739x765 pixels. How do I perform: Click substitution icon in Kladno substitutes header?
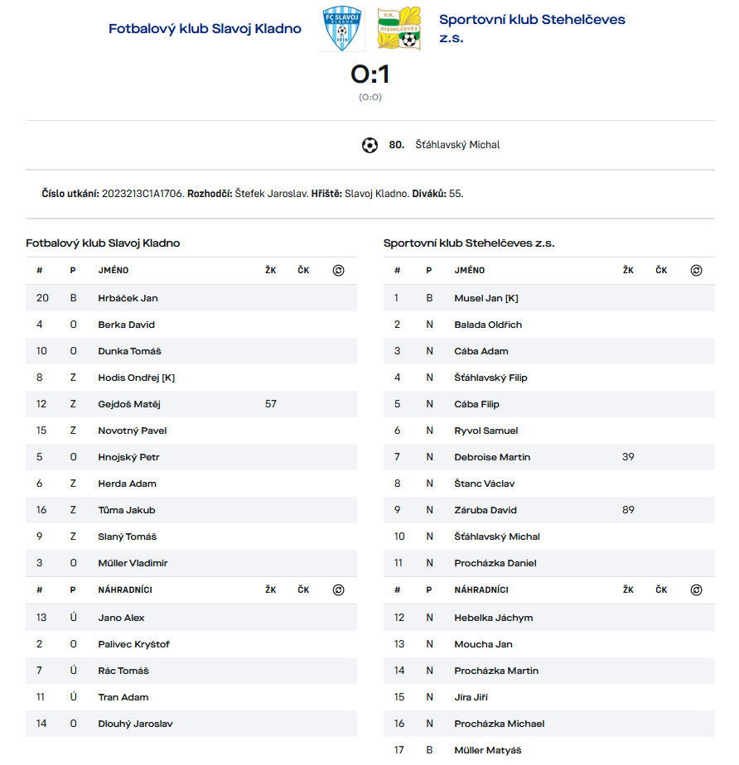[x=338, y=590]
